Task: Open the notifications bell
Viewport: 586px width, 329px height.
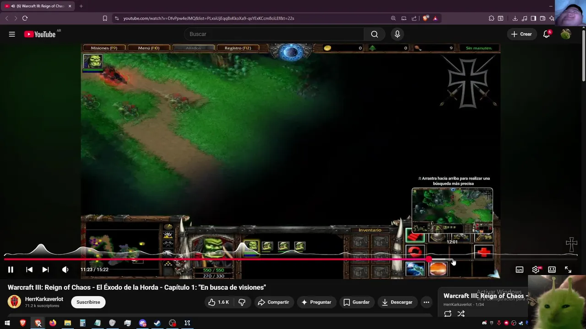Action: point(547,34)
